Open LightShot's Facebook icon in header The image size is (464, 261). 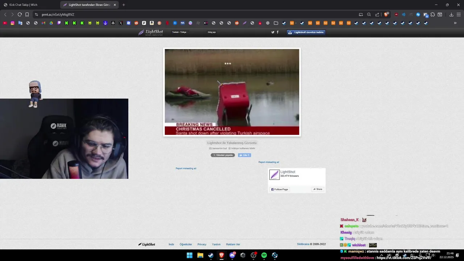point(278,32)
